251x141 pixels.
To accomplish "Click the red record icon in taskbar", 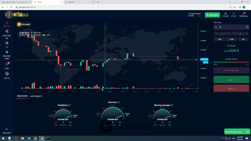I will (x=16, y=138).
